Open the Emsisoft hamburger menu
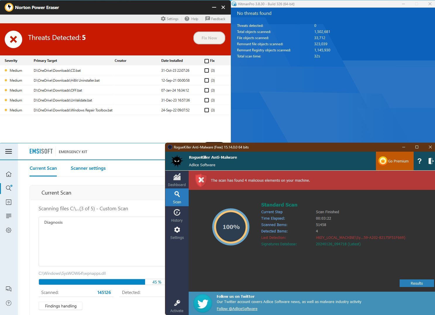435x315 pixels. click(9, 151)
